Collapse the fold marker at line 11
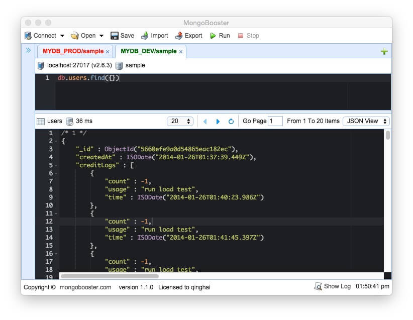413x320 pixels. 56,214
